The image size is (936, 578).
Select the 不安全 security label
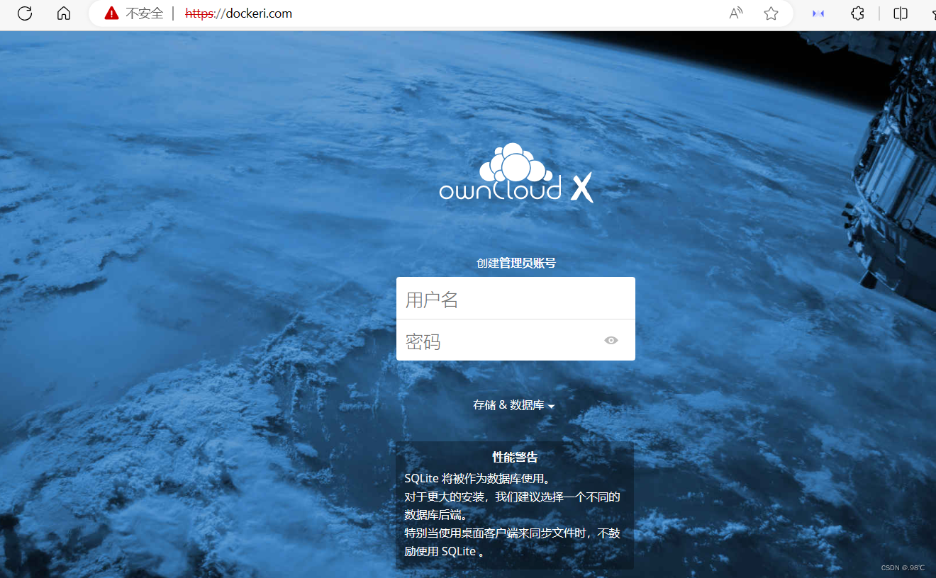click(x=145, y=13)
